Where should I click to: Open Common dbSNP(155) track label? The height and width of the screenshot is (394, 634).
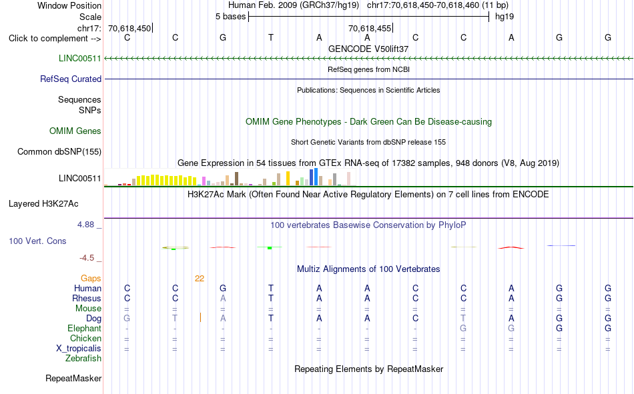[x=59, y=151]
